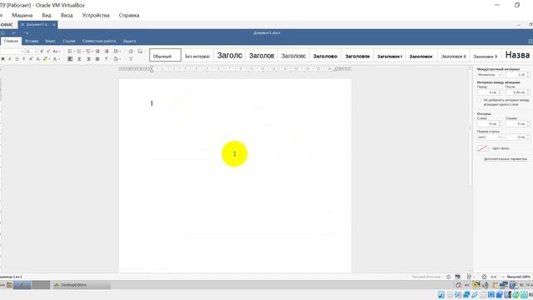Open Дополнительные параметры advanced settings
The height and width of the screenshot is (300, 533).
pyautogui.click(x=506, y=159)
